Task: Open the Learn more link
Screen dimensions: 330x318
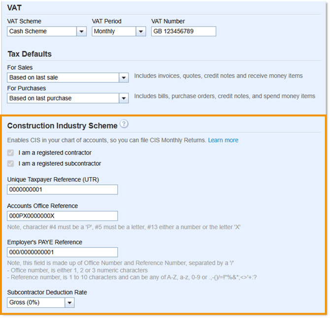Action: (223, 140)
